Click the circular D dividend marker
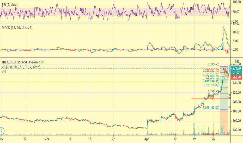This screenshot has height=143, width=243. (x=2, y=131)
